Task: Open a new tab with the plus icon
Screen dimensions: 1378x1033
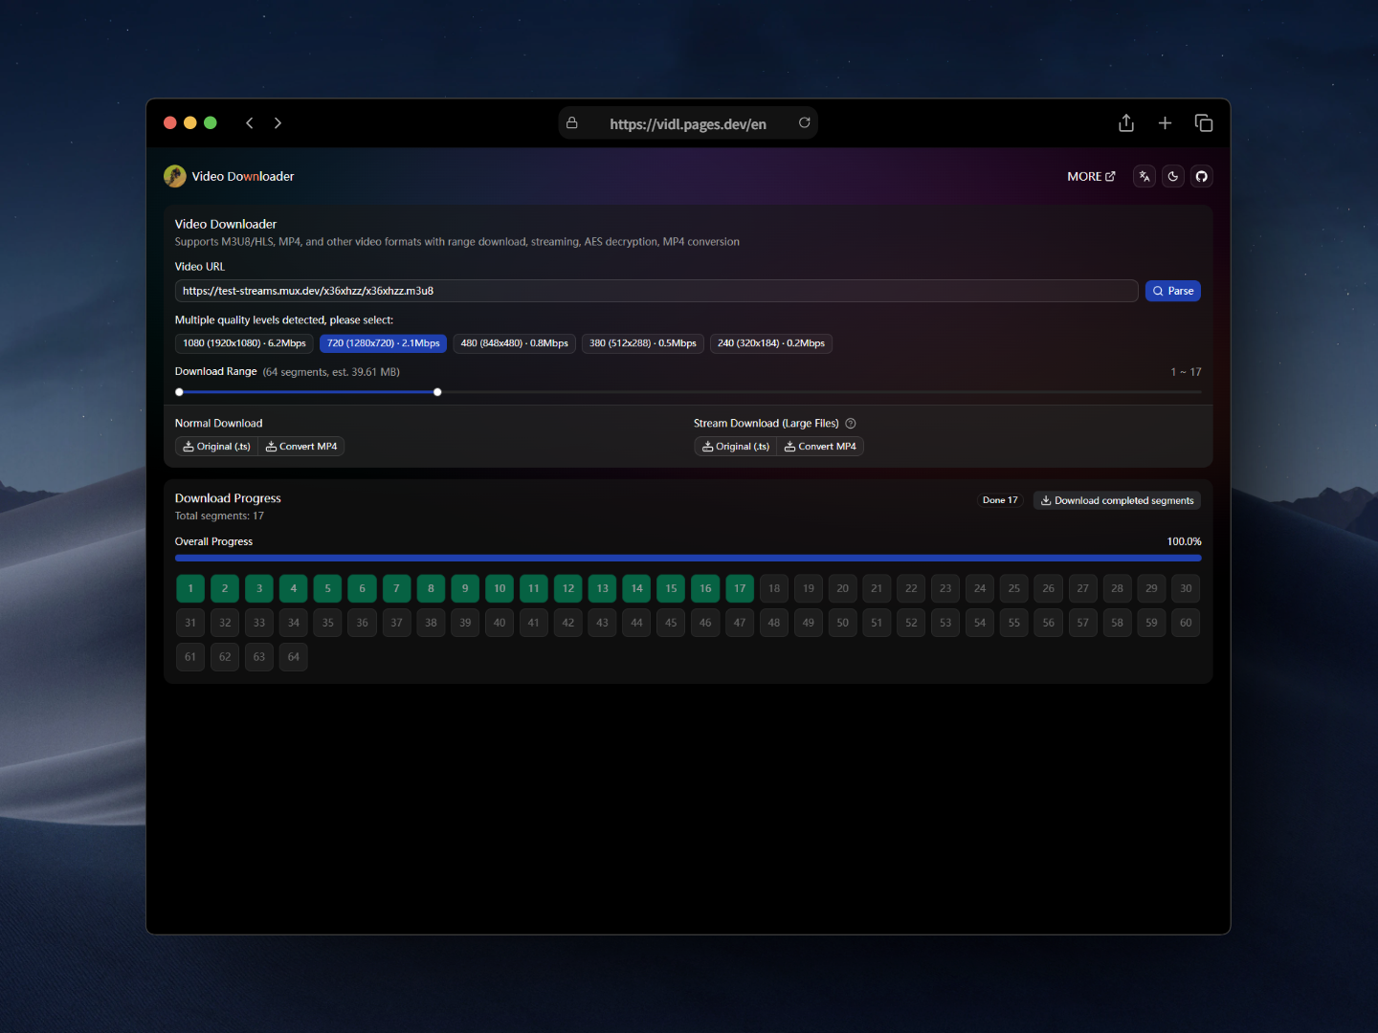Action: (x=1165, y=122)
